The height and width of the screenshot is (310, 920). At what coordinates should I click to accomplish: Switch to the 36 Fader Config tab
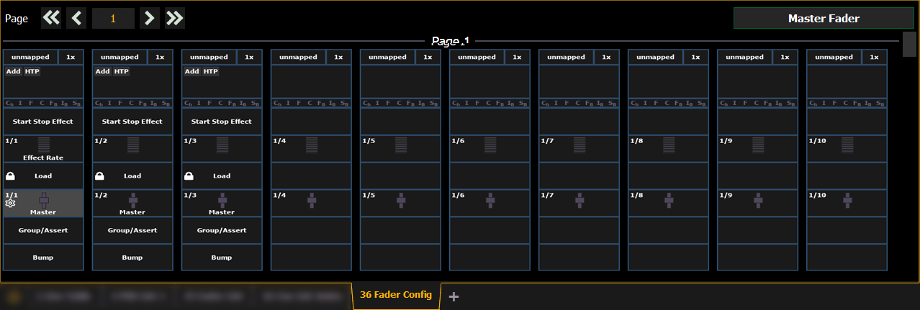[x=395, y=295]
